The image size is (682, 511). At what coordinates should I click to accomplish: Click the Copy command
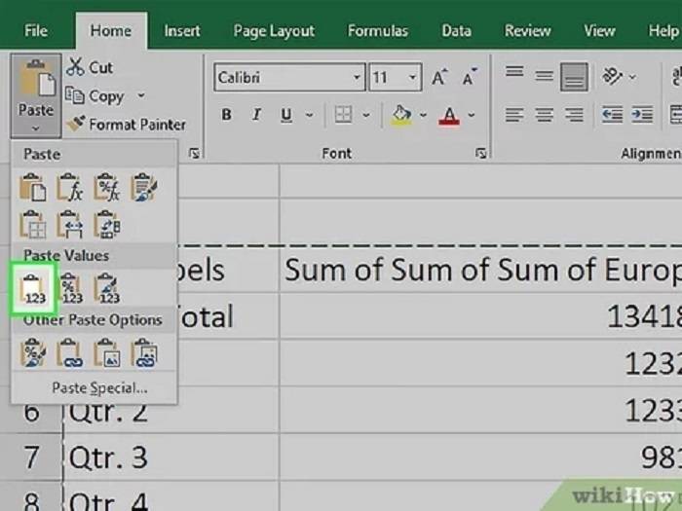coord(95,96)
